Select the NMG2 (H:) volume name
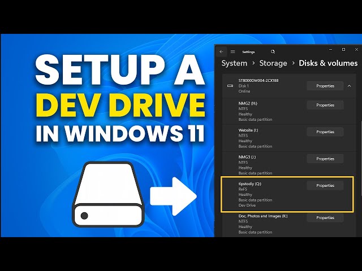 click(x=248, y=103)
